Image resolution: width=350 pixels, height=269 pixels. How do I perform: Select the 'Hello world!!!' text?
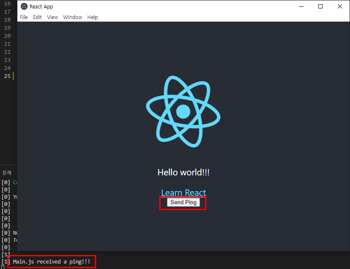click(183, 172)
